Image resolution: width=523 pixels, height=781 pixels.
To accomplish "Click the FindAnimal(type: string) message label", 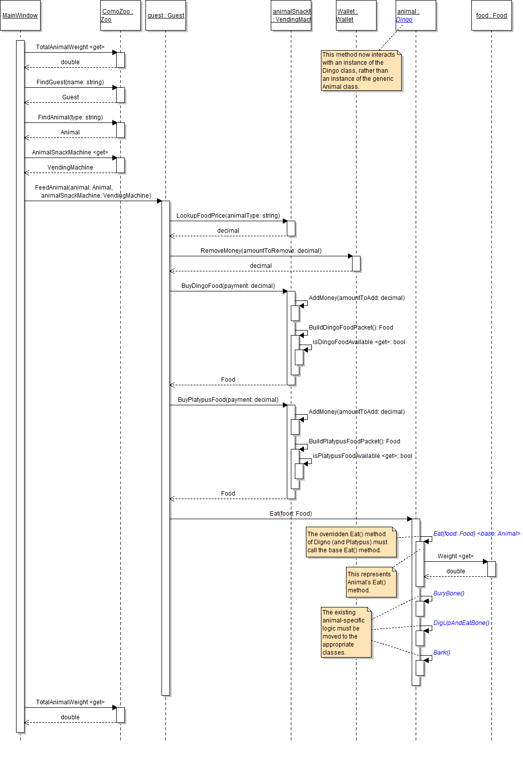I will [70, 117].
